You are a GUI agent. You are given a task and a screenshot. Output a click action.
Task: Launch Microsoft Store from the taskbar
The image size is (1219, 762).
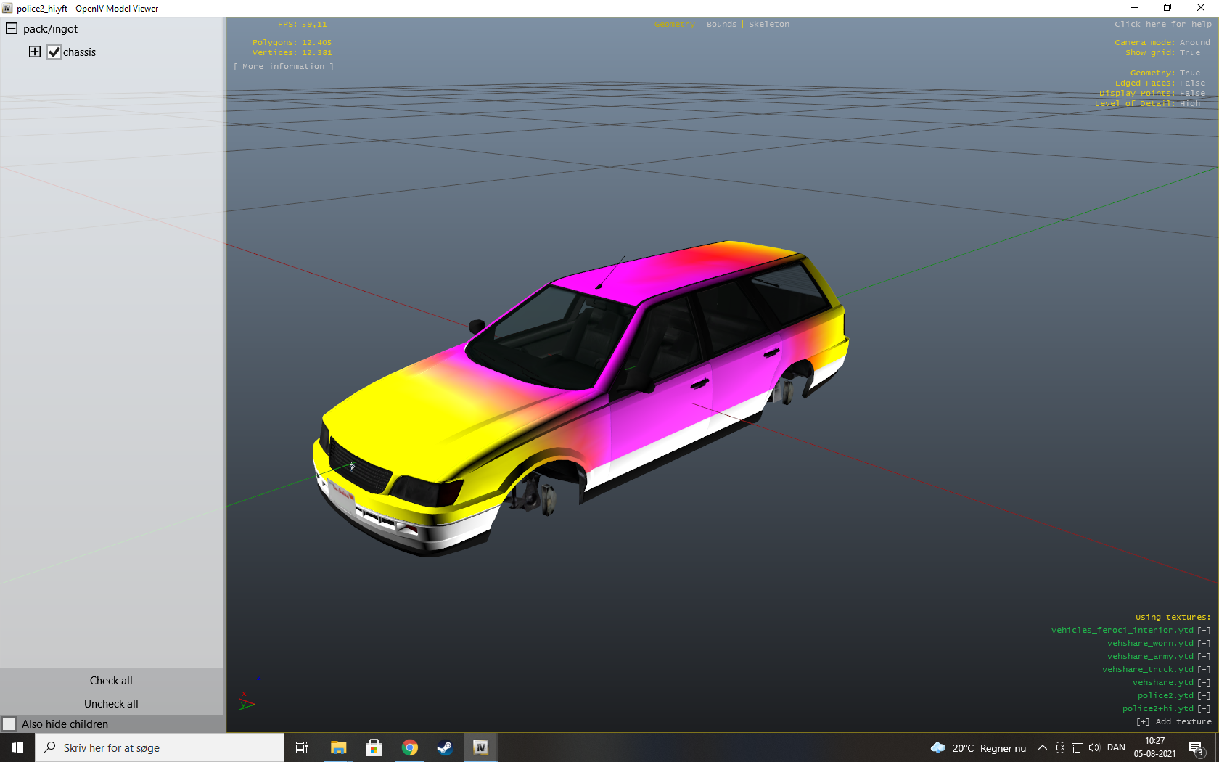(374, 747)
